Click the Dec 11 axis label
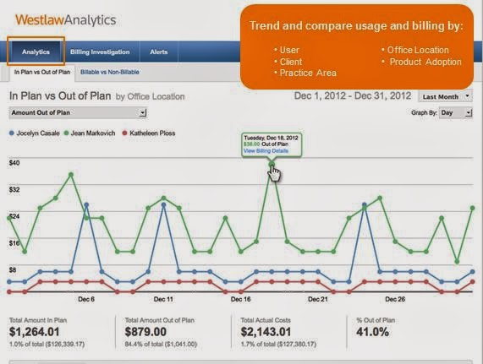The image size is (483, 364). click(163, 299)
